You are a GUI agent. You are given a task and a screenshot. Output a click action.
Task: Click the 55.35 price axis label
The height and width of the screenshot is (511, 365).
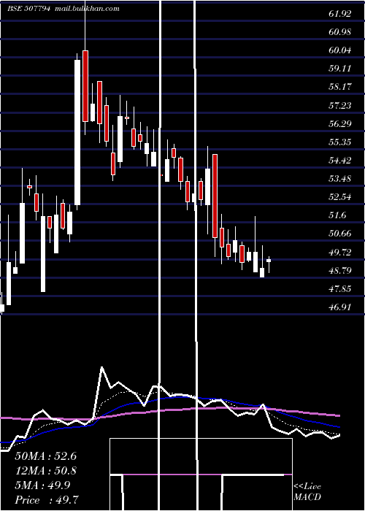[340, 142]
